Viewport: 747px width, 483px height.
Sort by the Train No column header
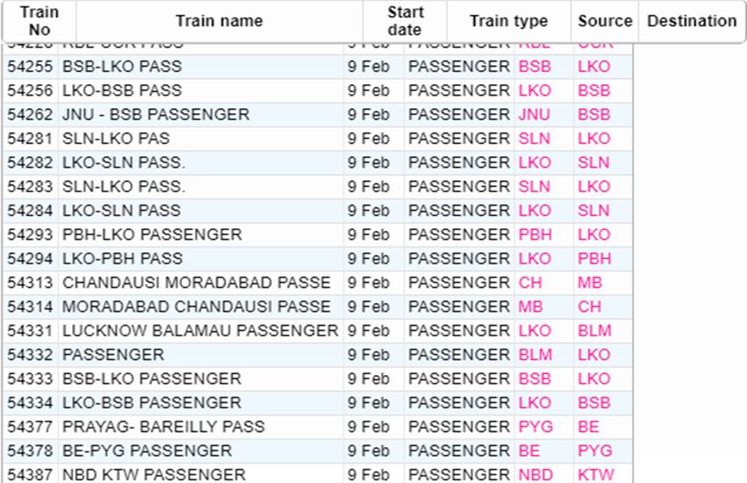(x=39, y=21)
